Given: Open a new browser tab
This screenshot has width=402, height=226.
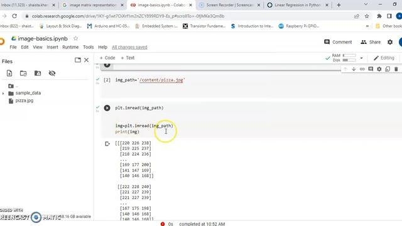Looking at the screenshot, I should [x=339, y=5].
